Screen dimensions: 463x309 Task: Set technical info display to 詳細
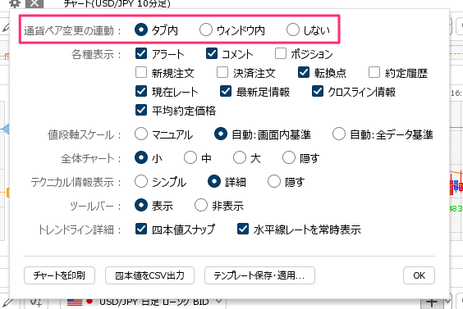tap(214, 182)
